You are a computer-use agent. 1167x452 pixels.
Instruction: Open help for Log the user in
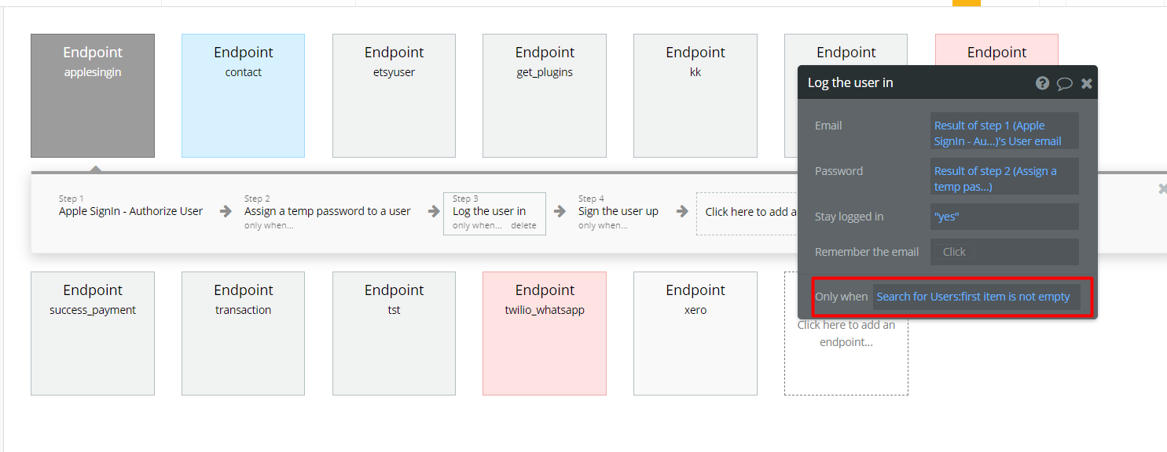[x=1042, y=83]
